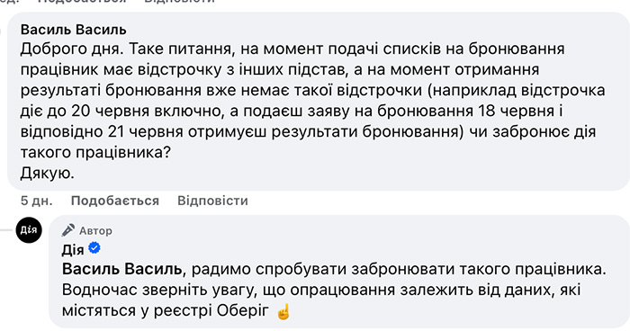The height and width of the screenshot is (331, 630).
Task: Open Василь Василь commenter profile name
Action: pyautogui.click(x=74, y=30)
